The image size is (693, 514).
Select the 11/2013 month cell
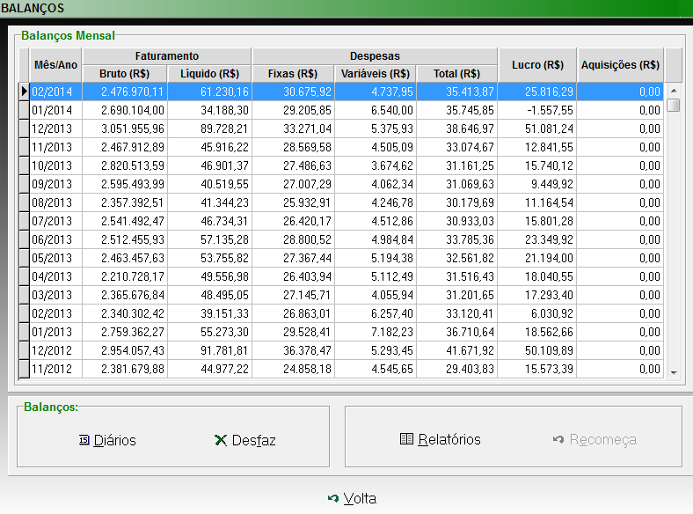coord(55,147)
